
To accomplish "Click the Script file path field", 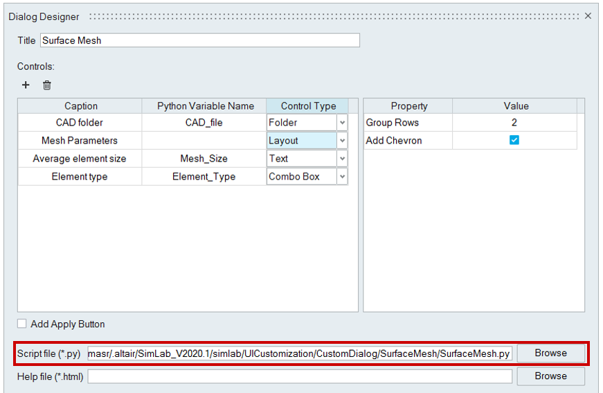I will (299, 353).
